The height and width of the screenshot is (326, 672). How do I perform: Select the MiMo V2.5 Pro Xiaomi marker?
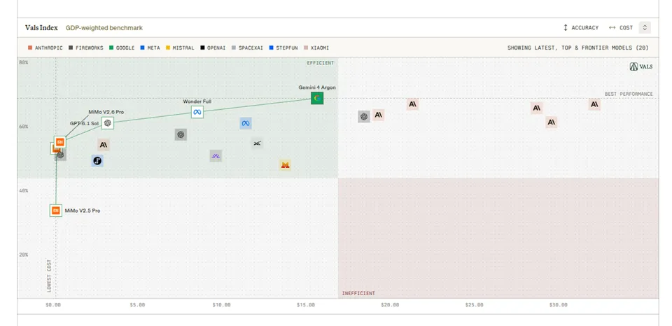pos(56,211)
